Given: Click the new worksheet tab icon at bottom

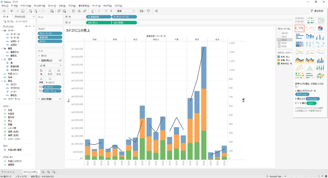Looking at the screenshot, I should click(x=43, y=172).
